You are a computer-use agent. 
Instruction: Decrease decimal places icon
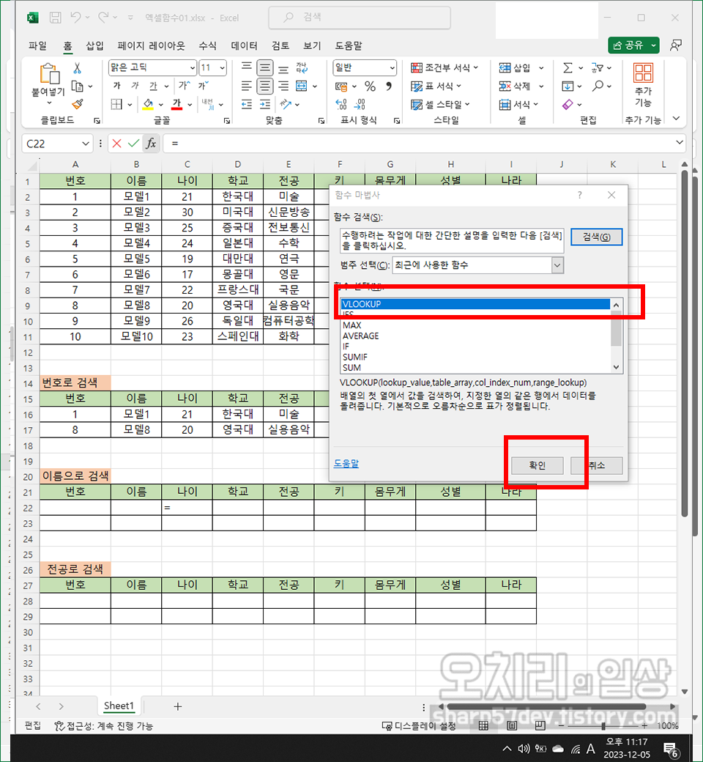[x=360, y=104]
